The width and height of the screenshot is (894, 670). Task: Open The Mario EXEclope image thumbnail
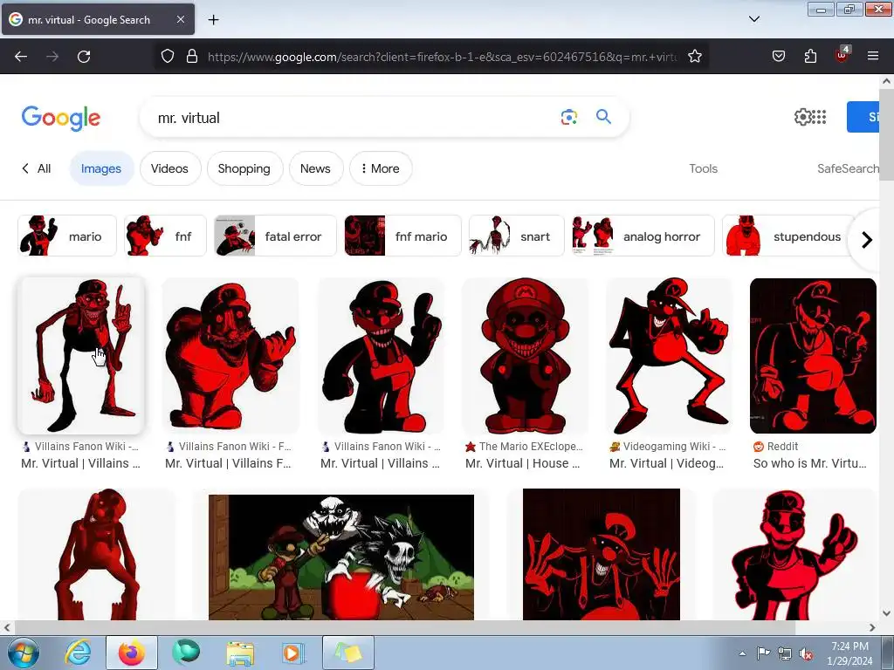[525, 356]
